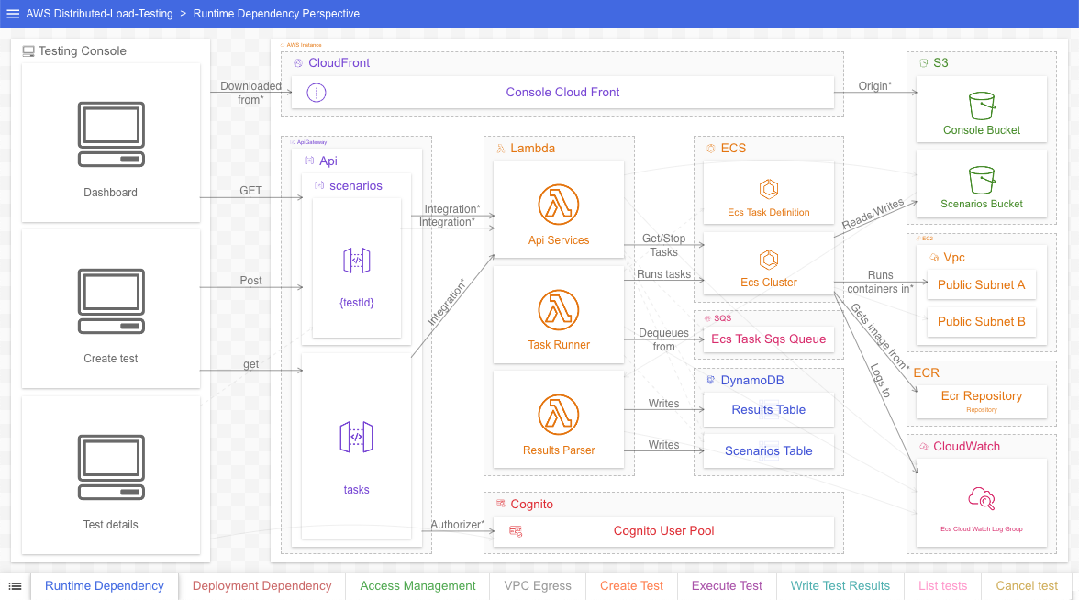Switch to Runtime Dependency tab

(x=105, y=586)
